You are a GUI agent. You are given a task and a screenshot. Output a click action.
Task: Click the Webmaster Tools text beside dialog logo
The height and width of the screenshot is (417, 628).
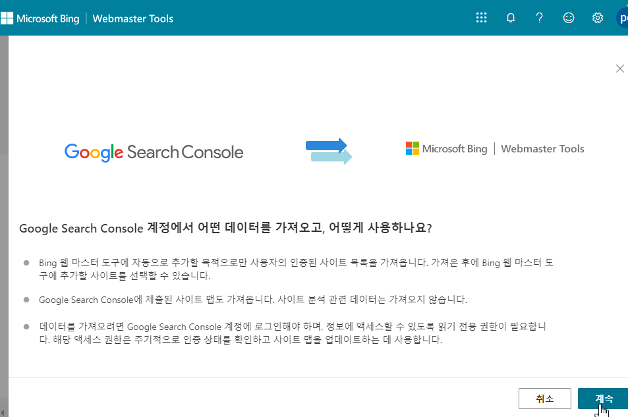pos(542,148)
